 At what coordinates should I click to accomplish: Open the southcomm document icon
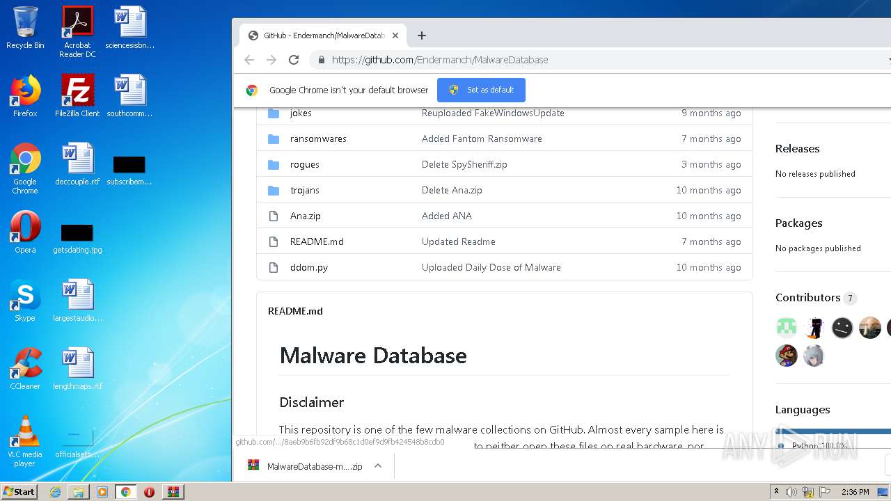[129, 96]
